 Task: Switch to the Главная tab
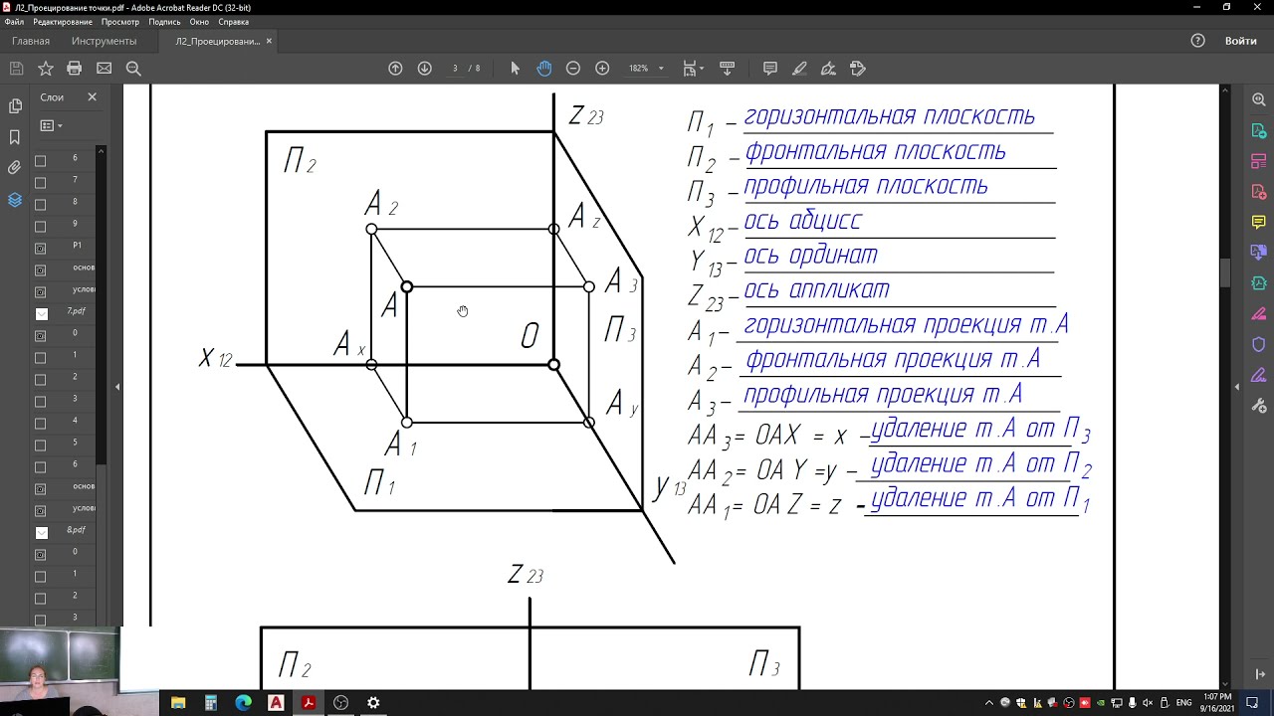31,41
